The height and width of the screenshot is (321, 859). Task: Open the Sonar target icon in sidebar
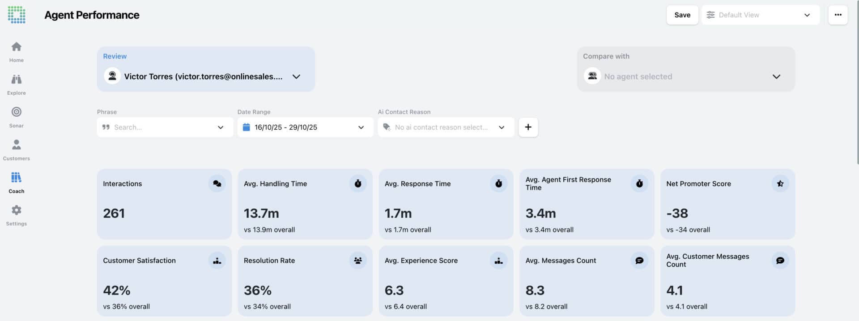[17, 112]
